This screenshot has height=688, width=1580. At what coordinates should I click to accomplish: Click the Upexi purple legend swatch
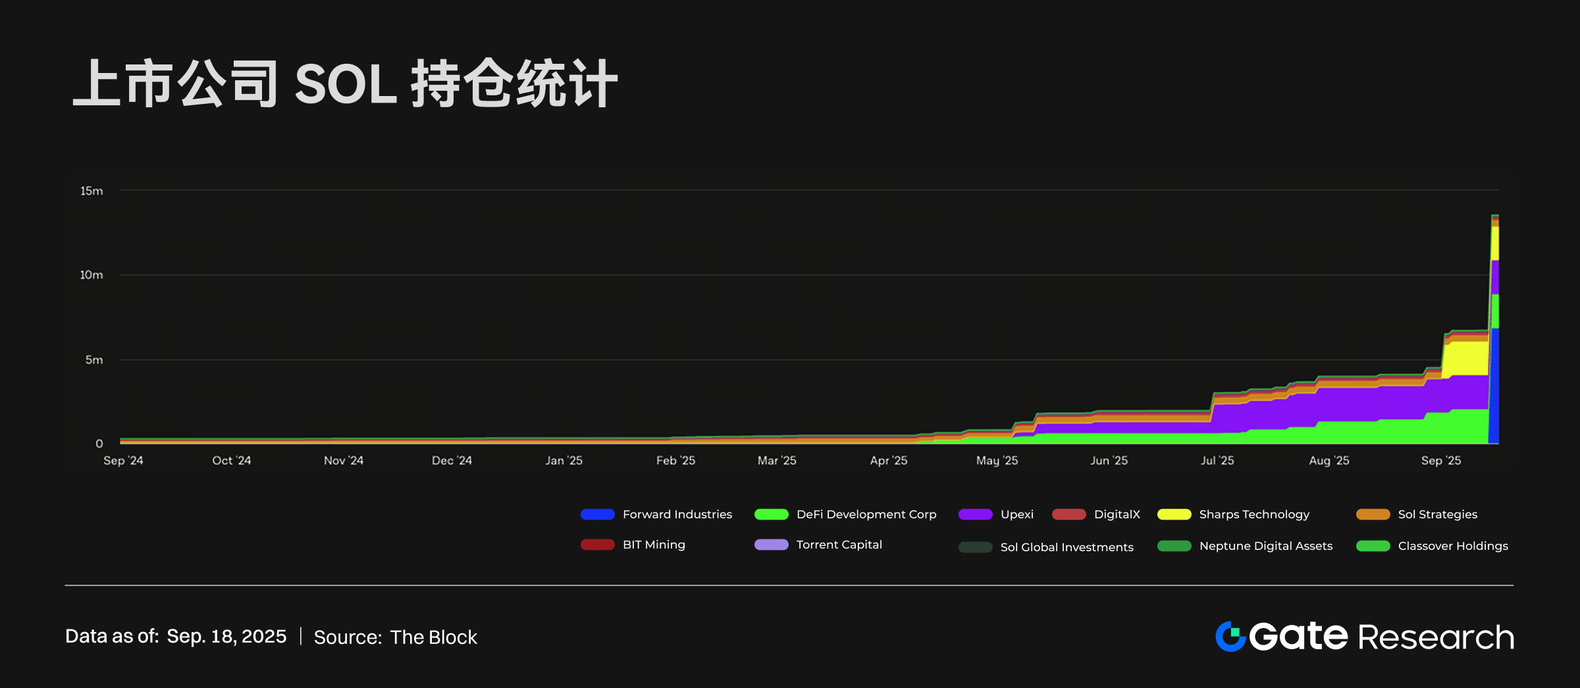click(x=976, y=514)
